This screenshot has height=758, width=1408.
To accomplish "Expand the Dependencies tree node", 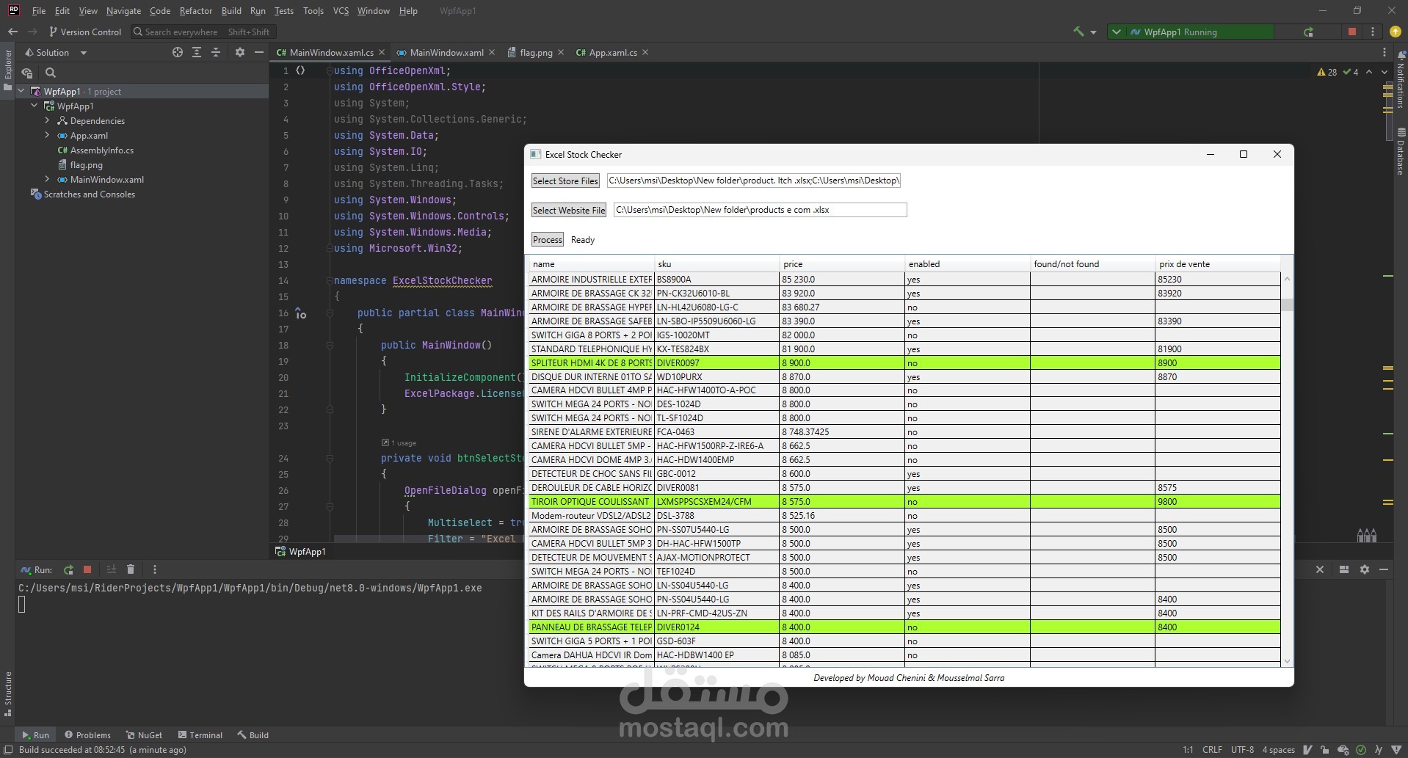I will coord(48,120).
